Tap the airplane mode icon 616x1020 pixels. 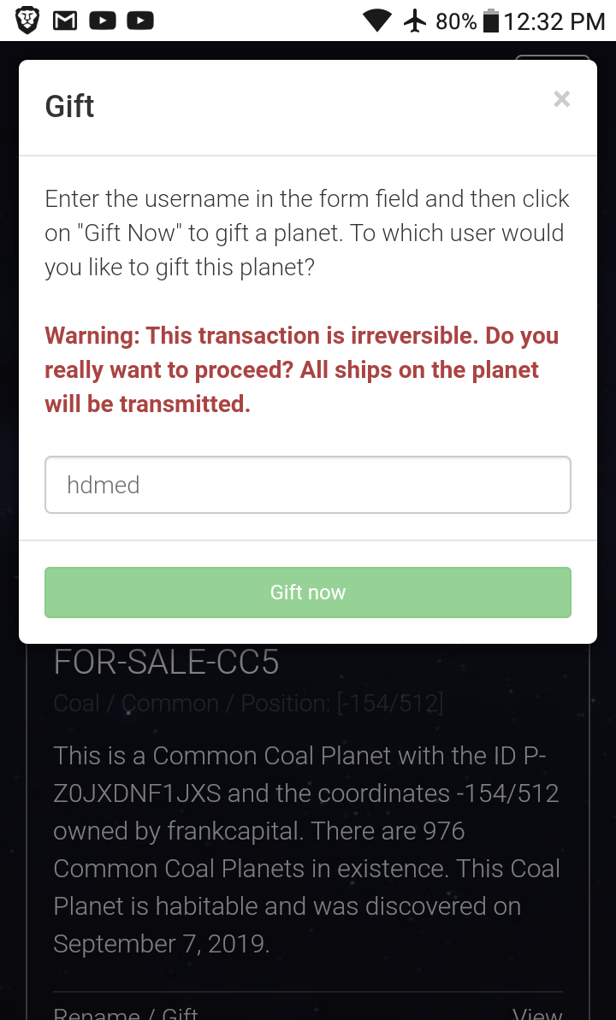tap(415, 21)
